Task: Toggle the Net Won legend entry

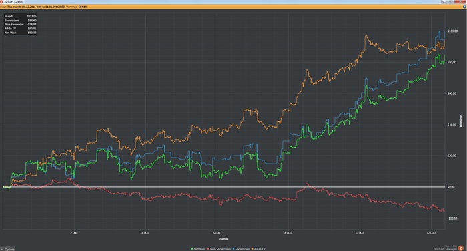Action: 198,249
